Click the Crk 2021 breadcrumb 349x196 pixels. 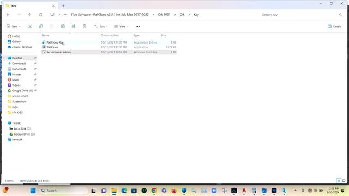164,15
